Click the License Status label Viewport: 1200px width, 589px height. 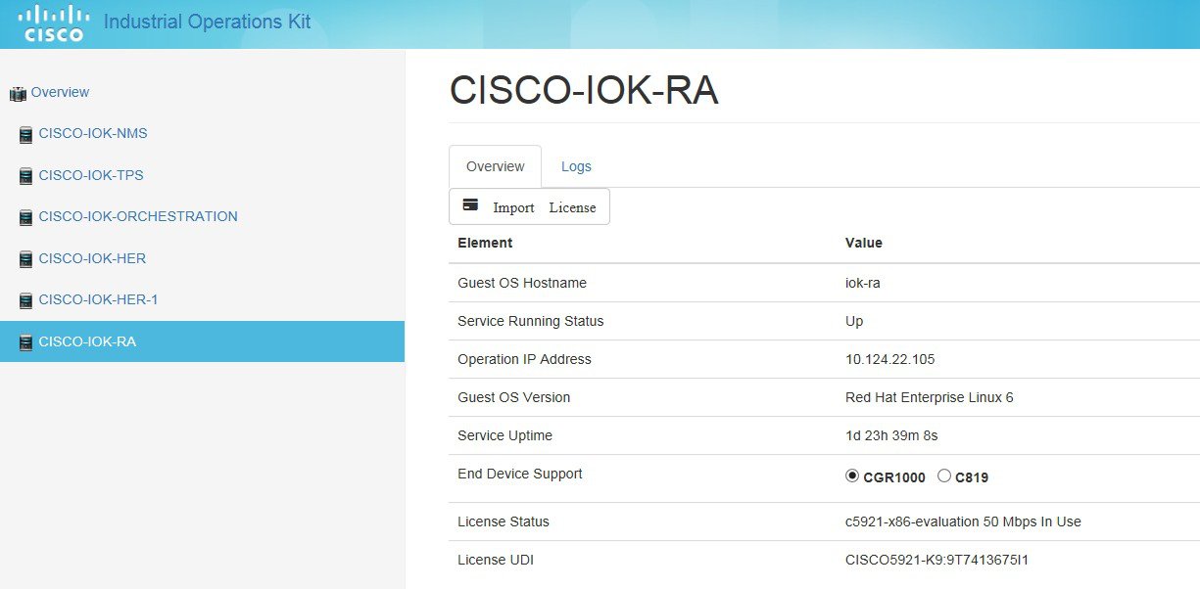(504, 521)
